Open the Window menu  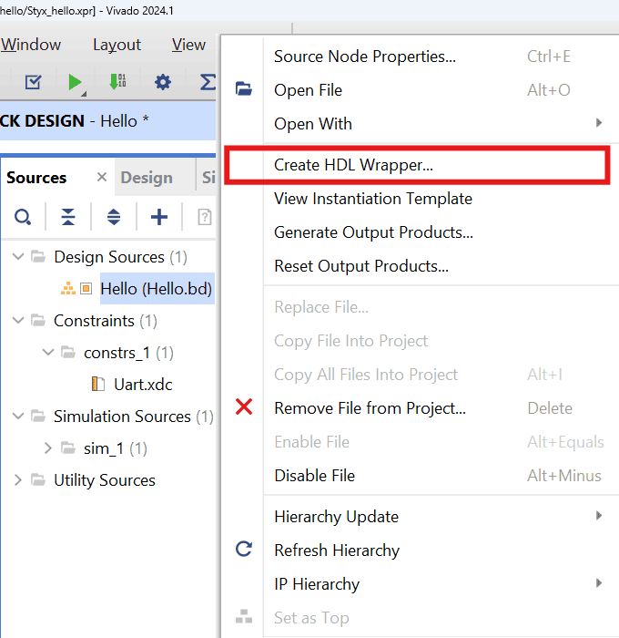click(31, 45)
